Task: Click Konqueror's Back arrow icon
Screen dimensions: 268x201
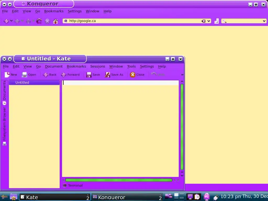Action: (x=6, y=21)
